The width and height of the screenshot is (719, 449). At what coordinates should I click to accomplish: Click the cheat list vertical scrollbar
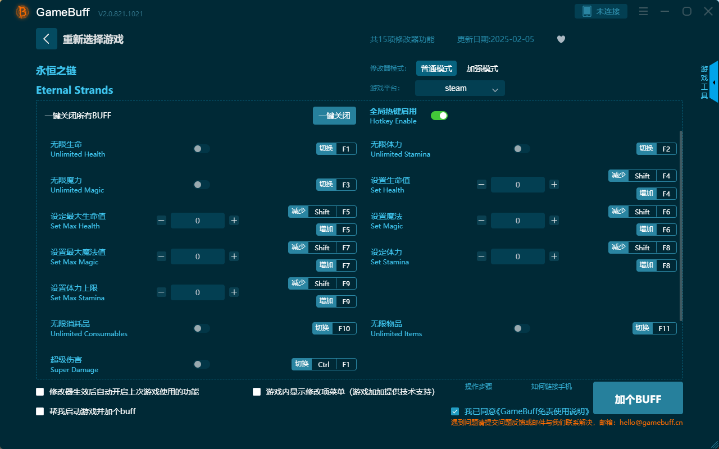click(681, 226)
